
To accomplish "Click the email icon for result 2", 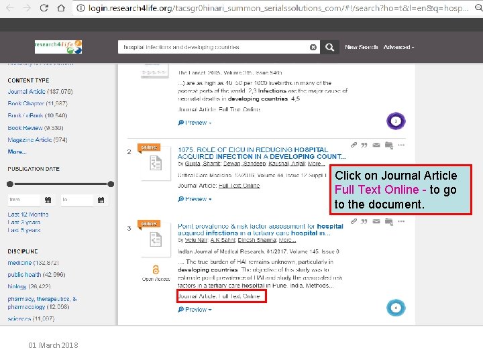I will point(376,145).
